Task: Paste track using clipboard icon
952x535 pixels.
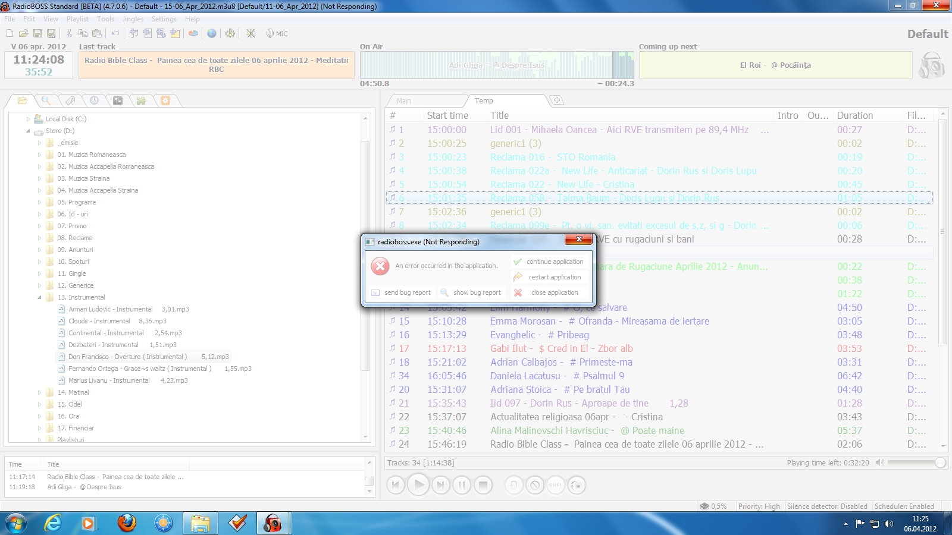Action: [97, 33]
